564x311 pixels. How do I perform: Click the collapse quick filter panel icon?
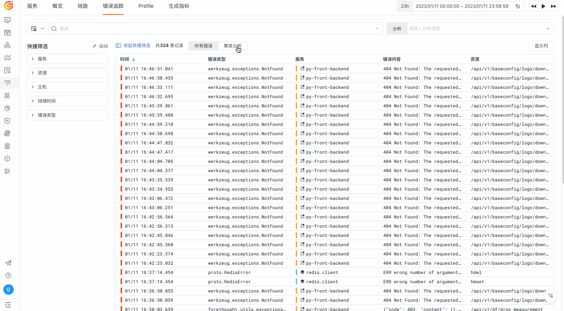click(118, 46)
